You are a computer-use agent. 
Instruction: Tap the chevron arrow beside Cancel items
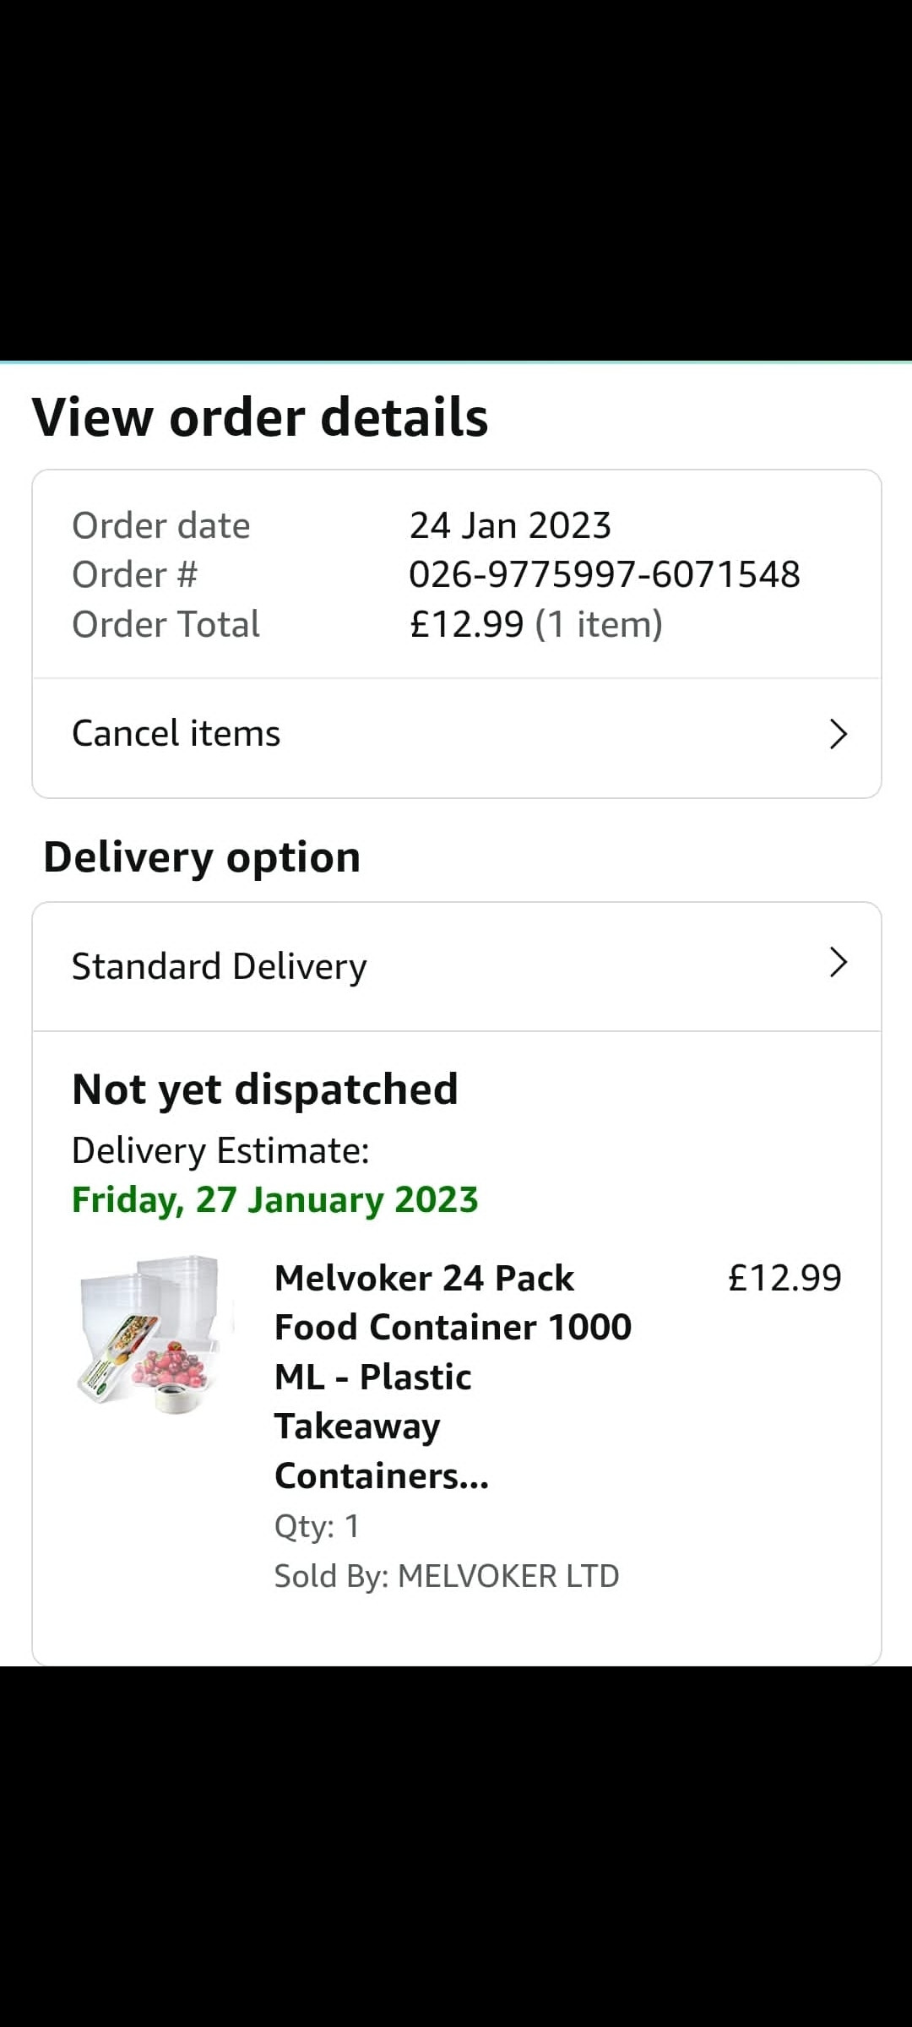(x=837, y=734)
